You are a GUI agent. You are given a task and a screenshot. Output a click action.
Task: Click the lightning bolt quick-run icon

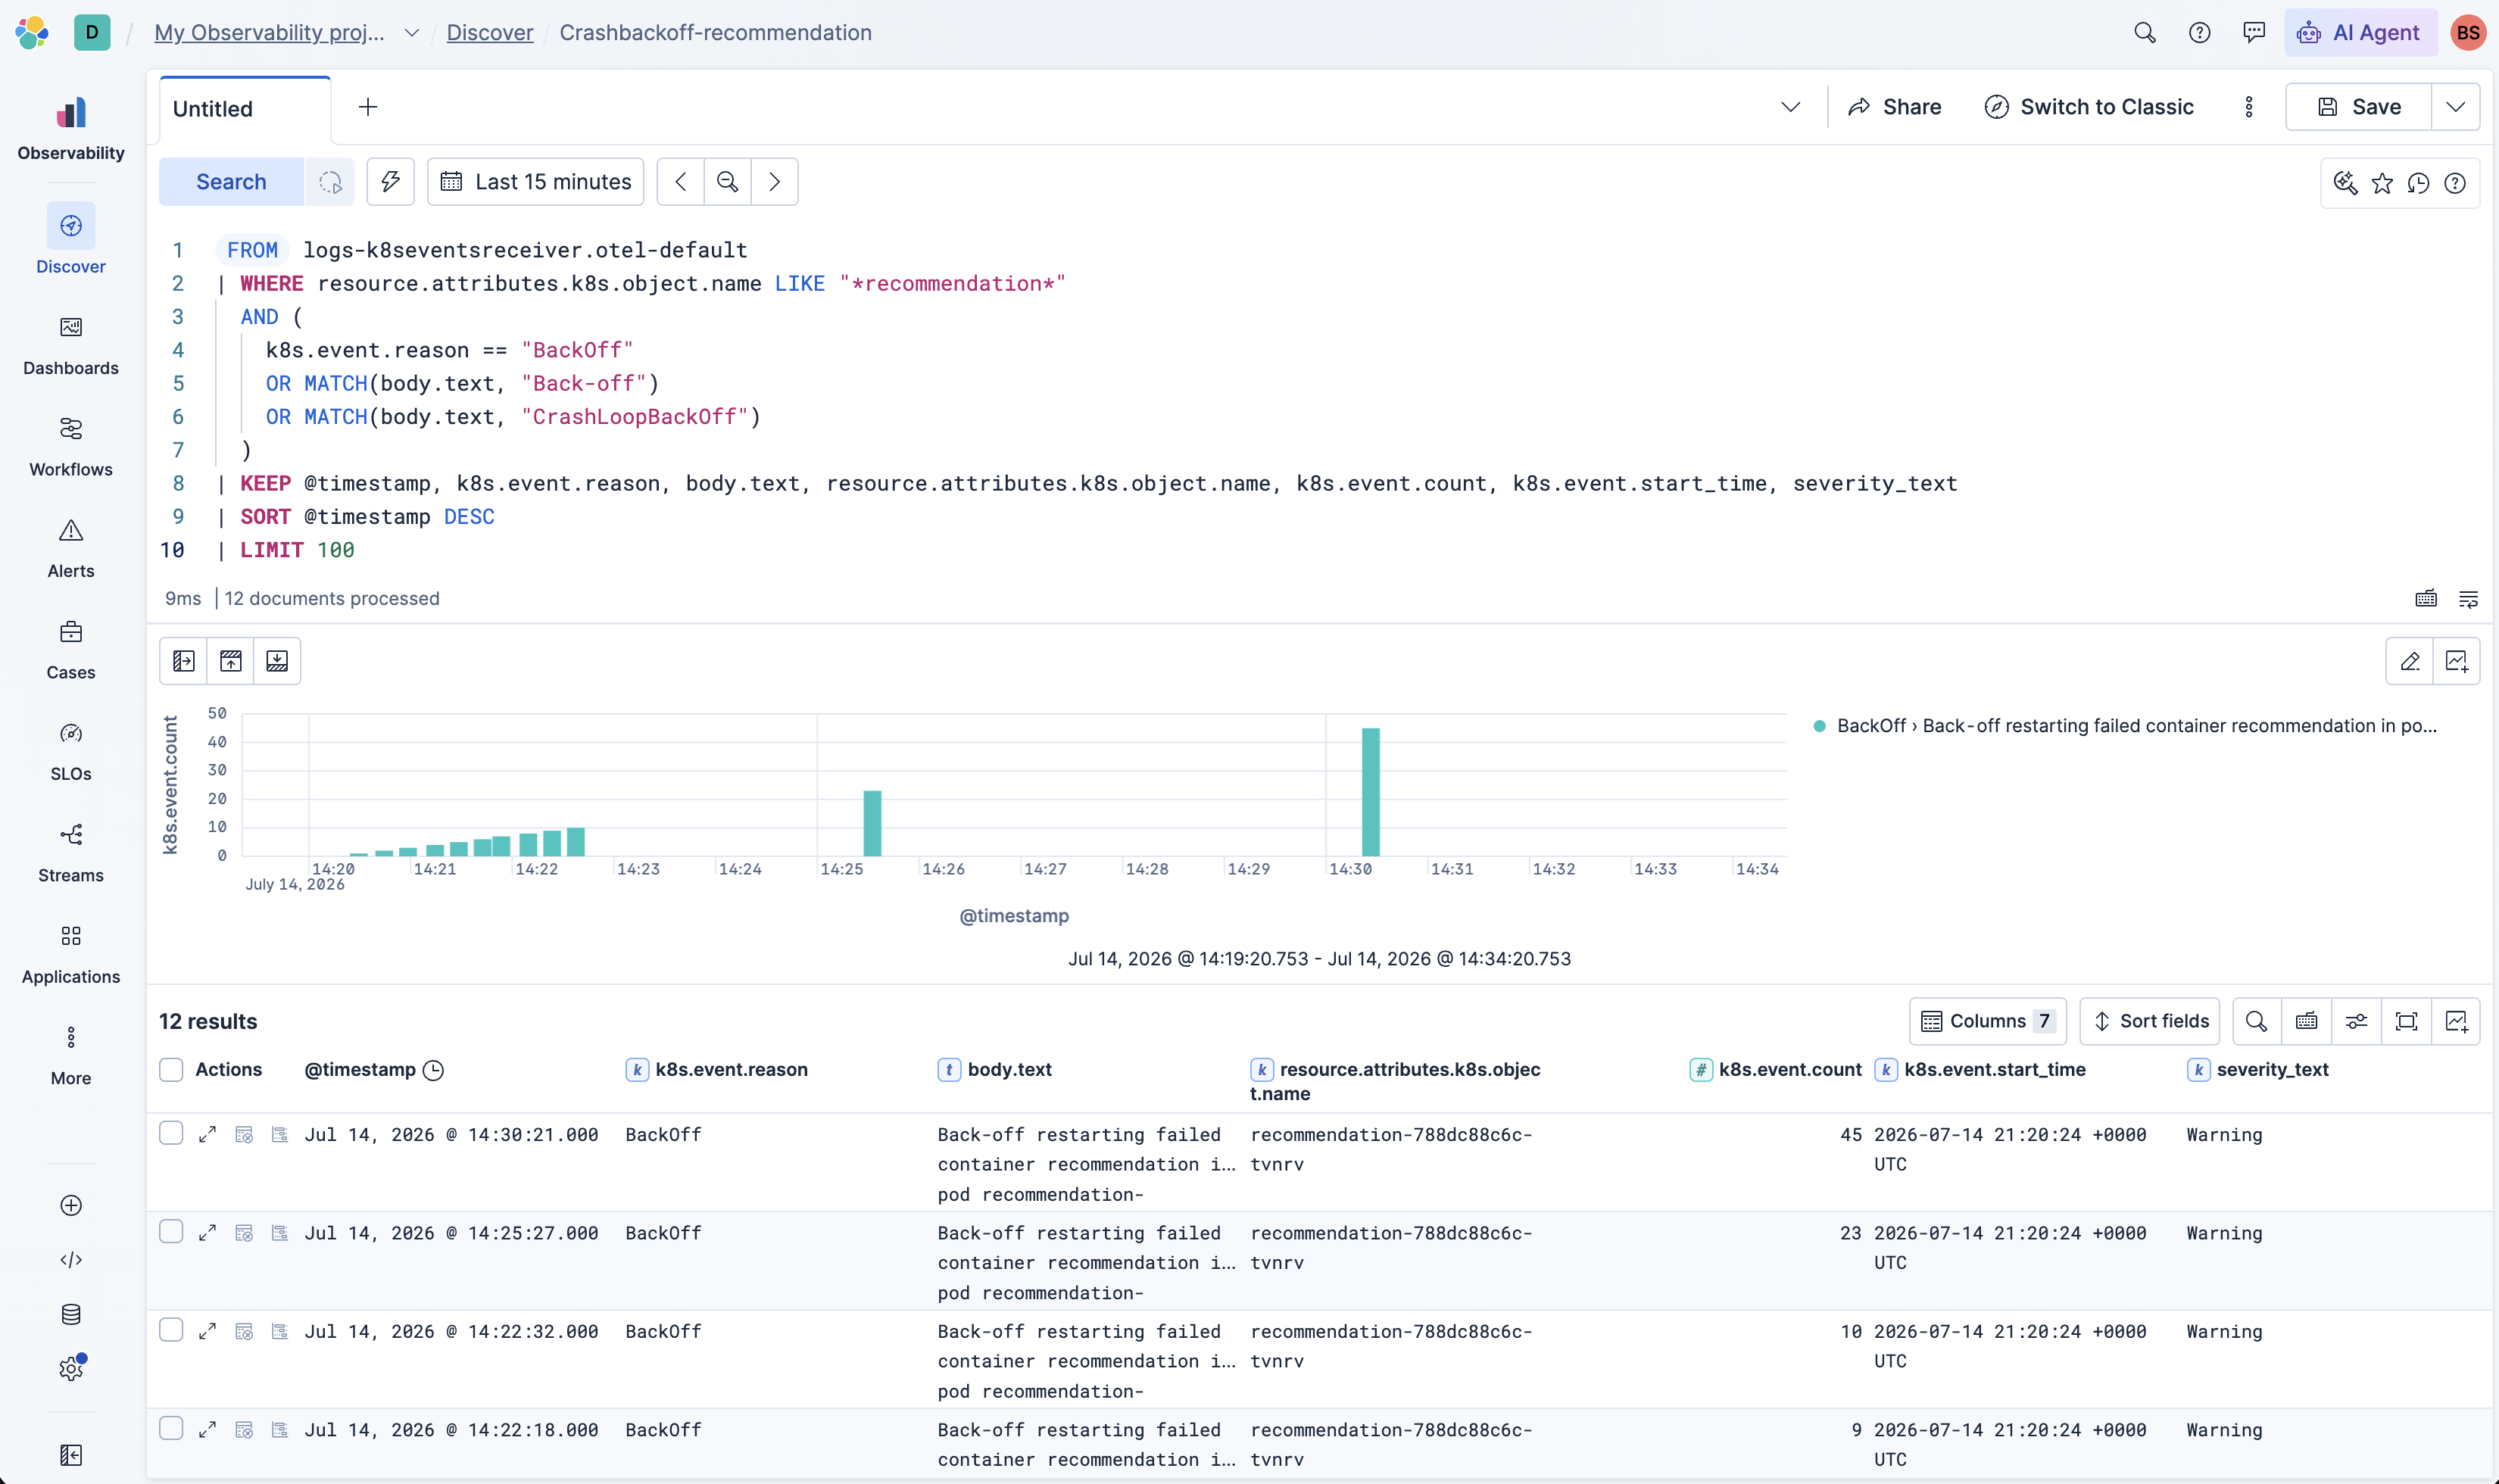point(390,181)
